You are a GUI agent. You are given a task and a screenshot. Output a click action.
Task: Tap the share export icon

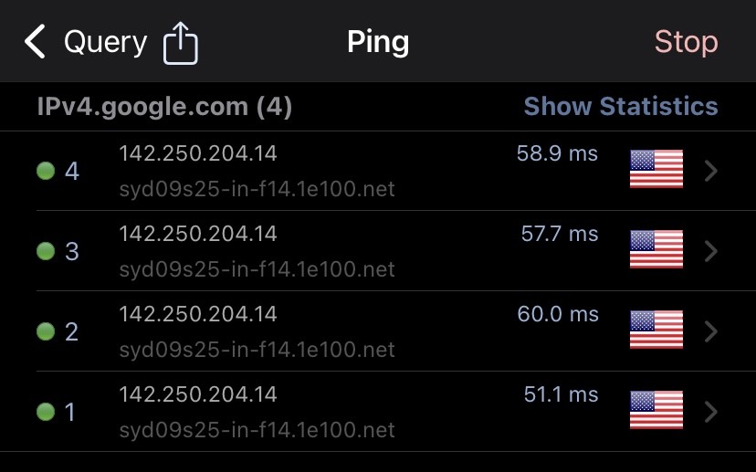click(x=181, y=43)
